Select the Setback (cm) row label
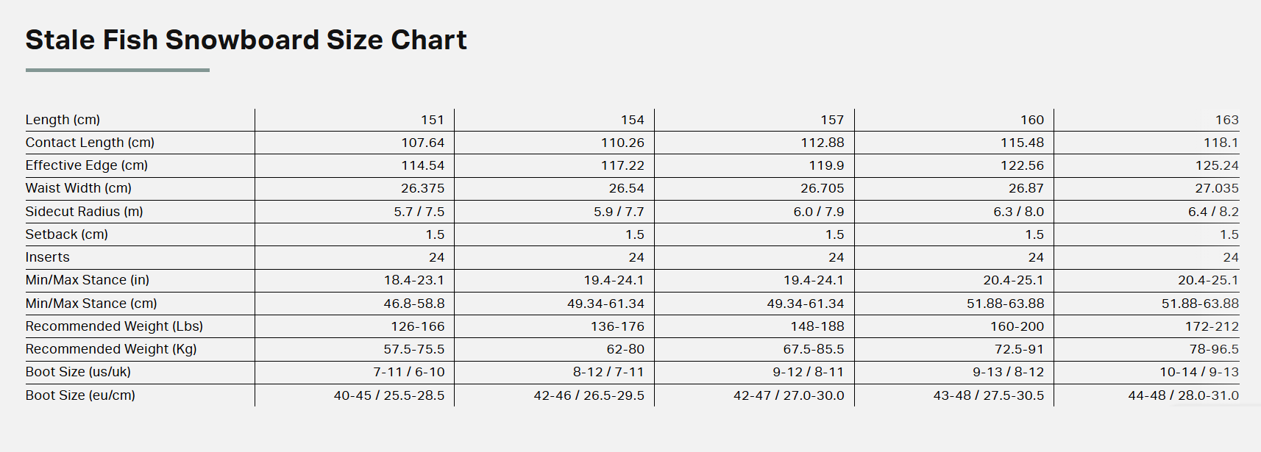Screen dimensions: 1261x452 tap(66, 234)
